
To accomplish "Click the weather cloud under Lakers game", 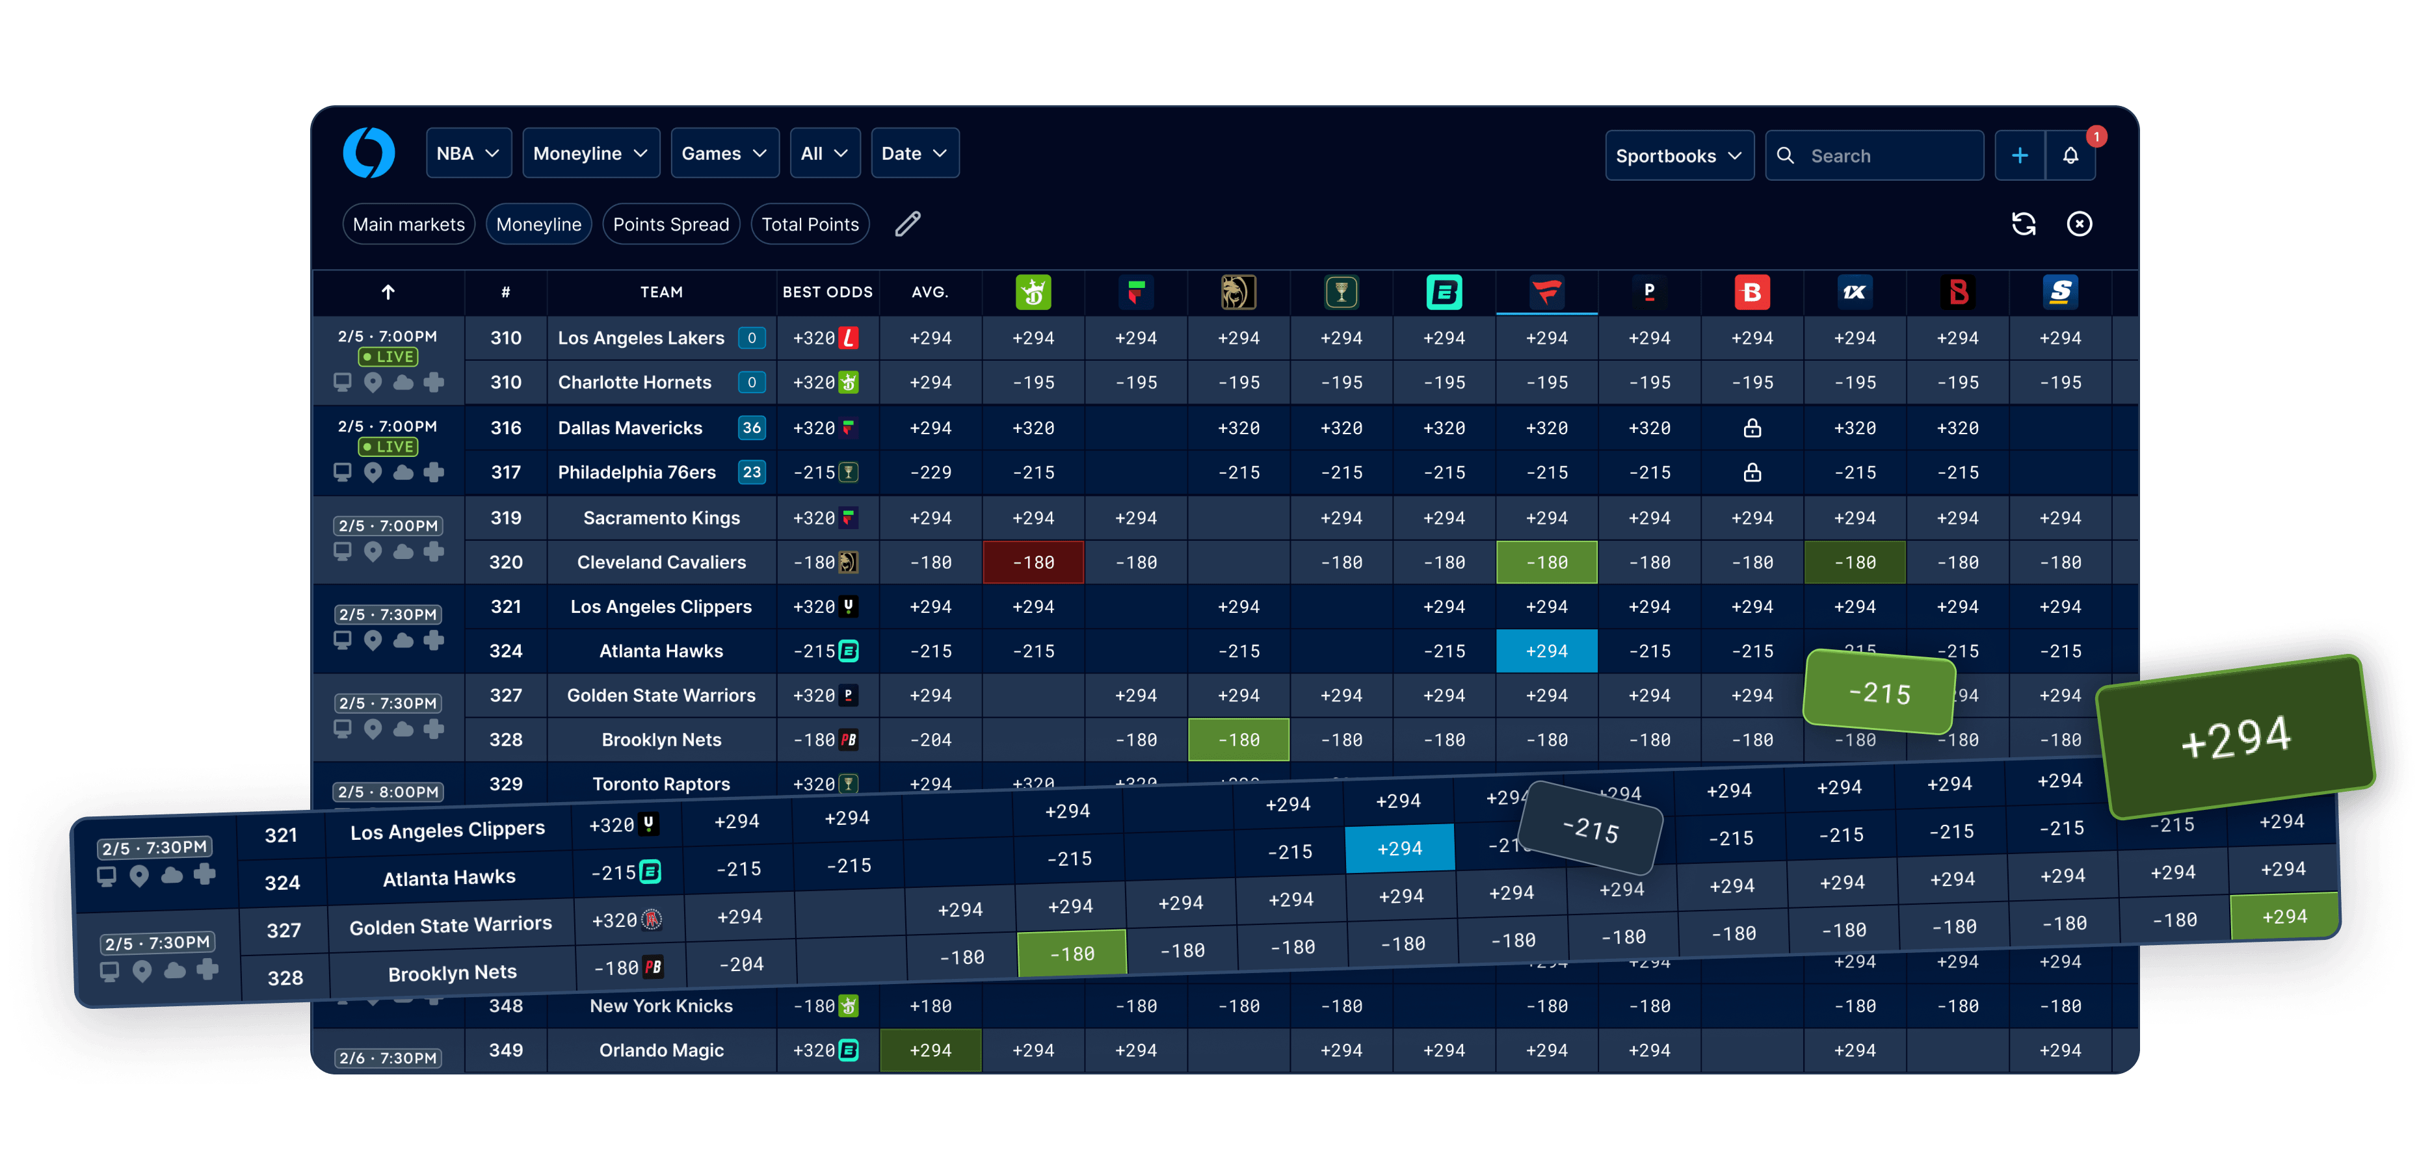I will coord(403,382).
